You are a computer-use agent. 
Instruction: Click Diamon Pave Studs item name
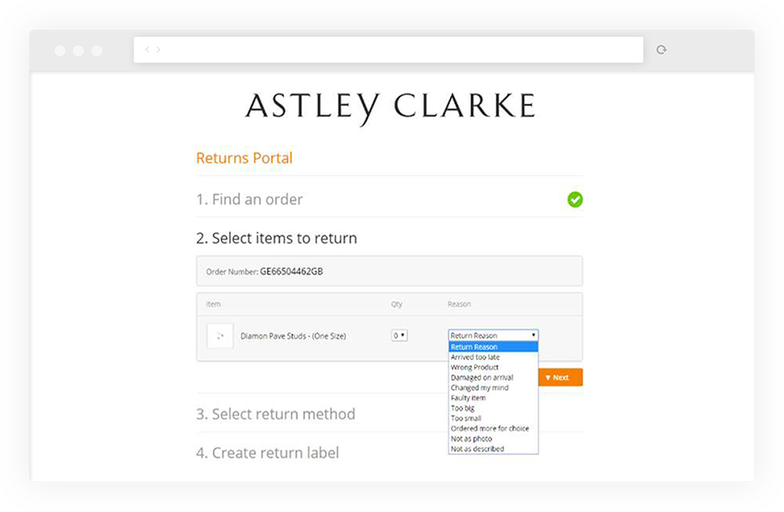[293, 336]
